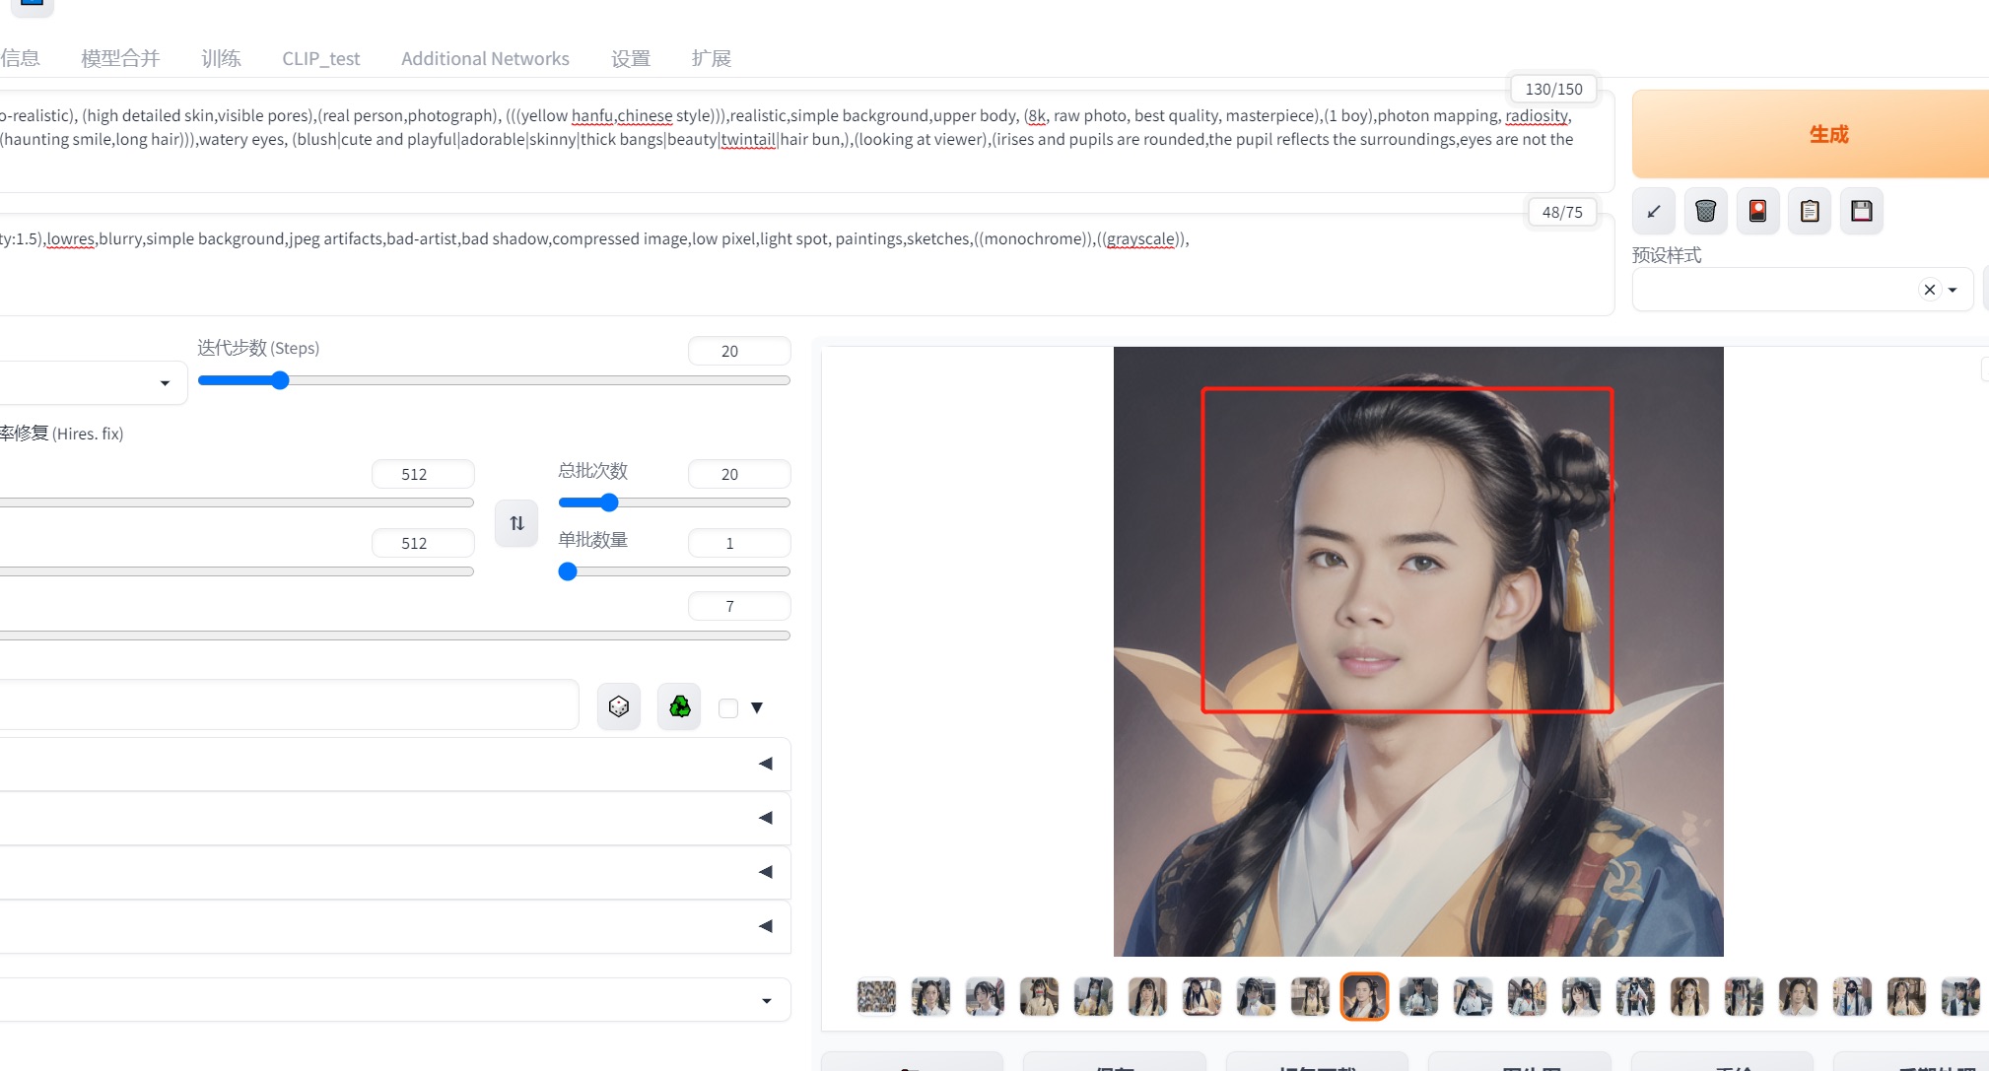Viewport: 1989px width, 1071px height.
Task: Open the bottom script dropdown
Action: 767,1001
